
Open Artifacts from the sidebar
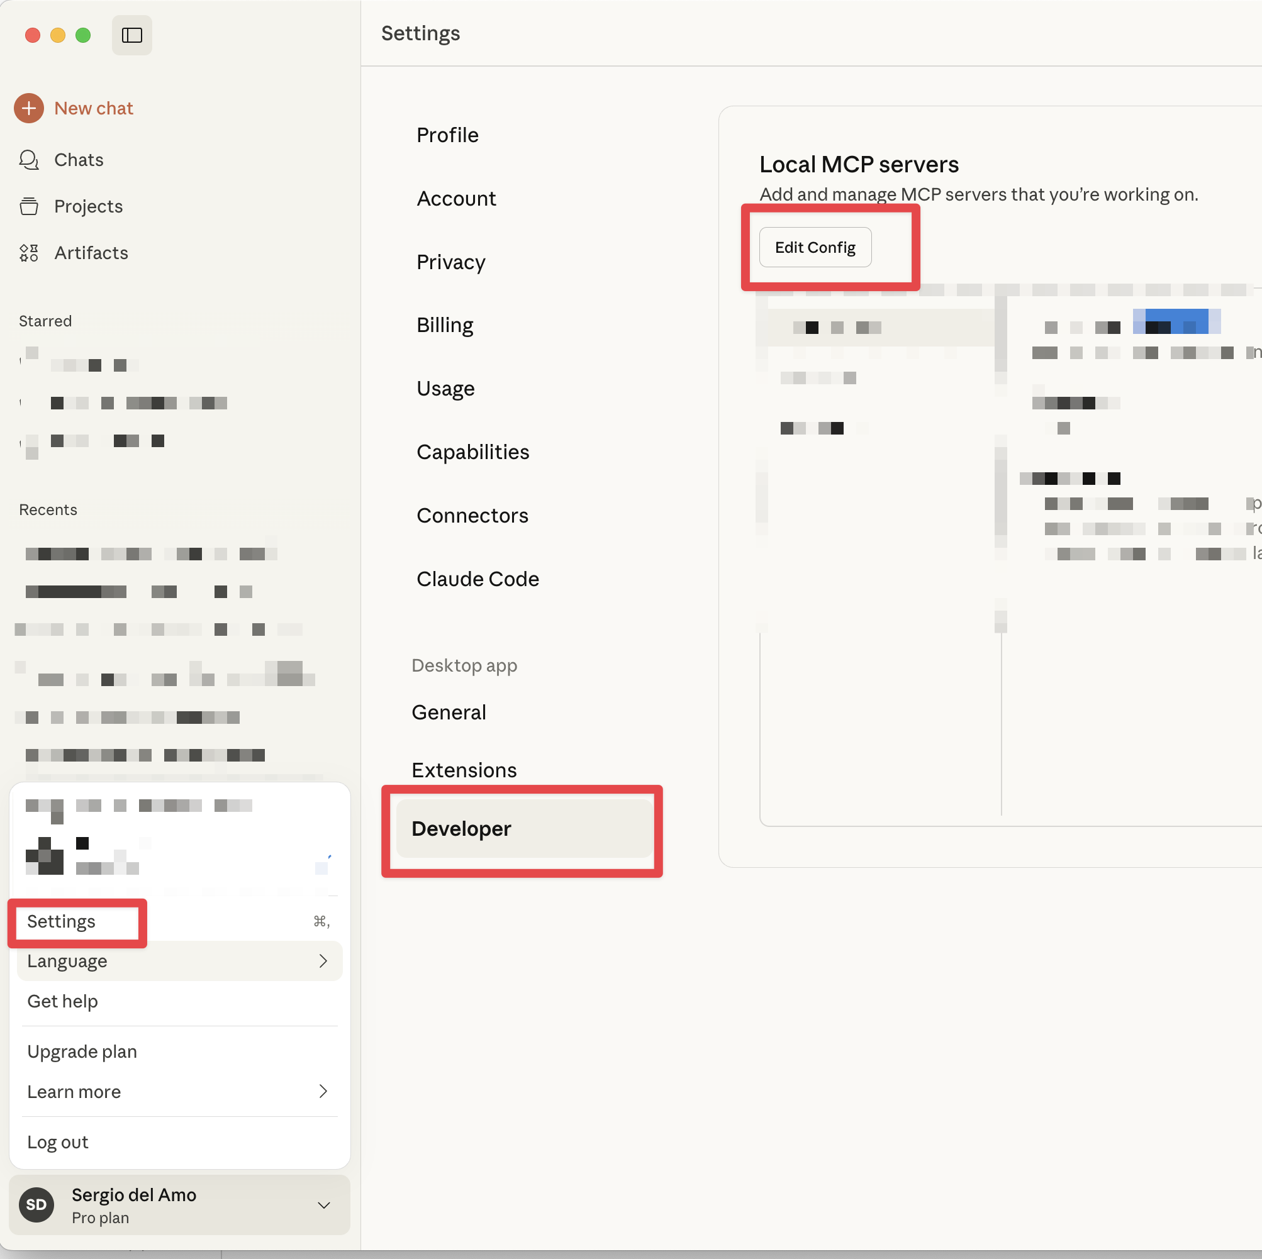(x=91, y=253)
